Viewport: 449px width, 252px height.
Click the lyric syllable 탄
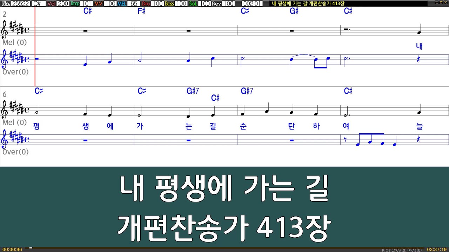pos(291,126)
